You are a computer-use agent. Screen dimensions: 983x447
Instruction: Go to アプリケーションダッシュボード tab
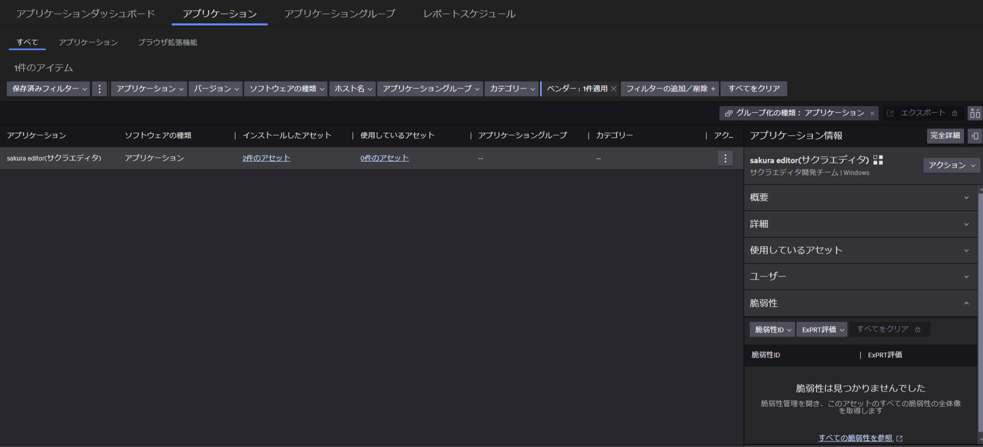coord(85,14)
